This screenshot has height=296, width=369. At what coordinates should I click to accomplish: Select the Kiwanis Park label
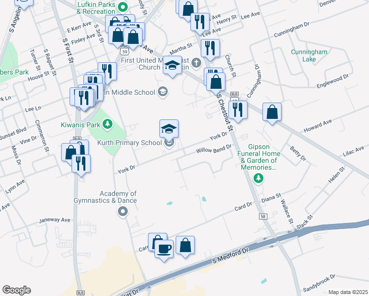coord(80,125)
